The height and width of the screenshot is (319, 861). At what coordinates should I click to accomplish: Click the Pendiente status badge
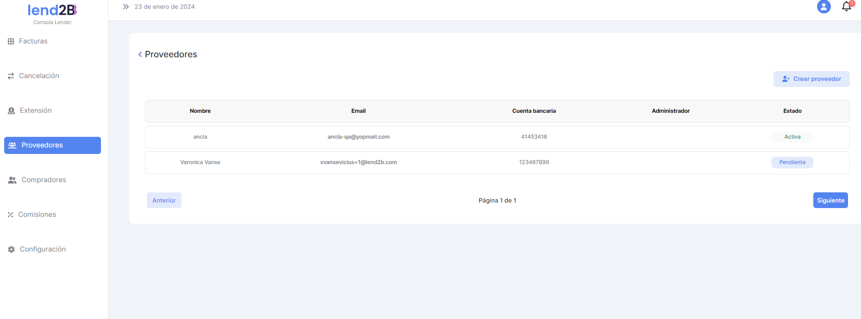[792, 162]
